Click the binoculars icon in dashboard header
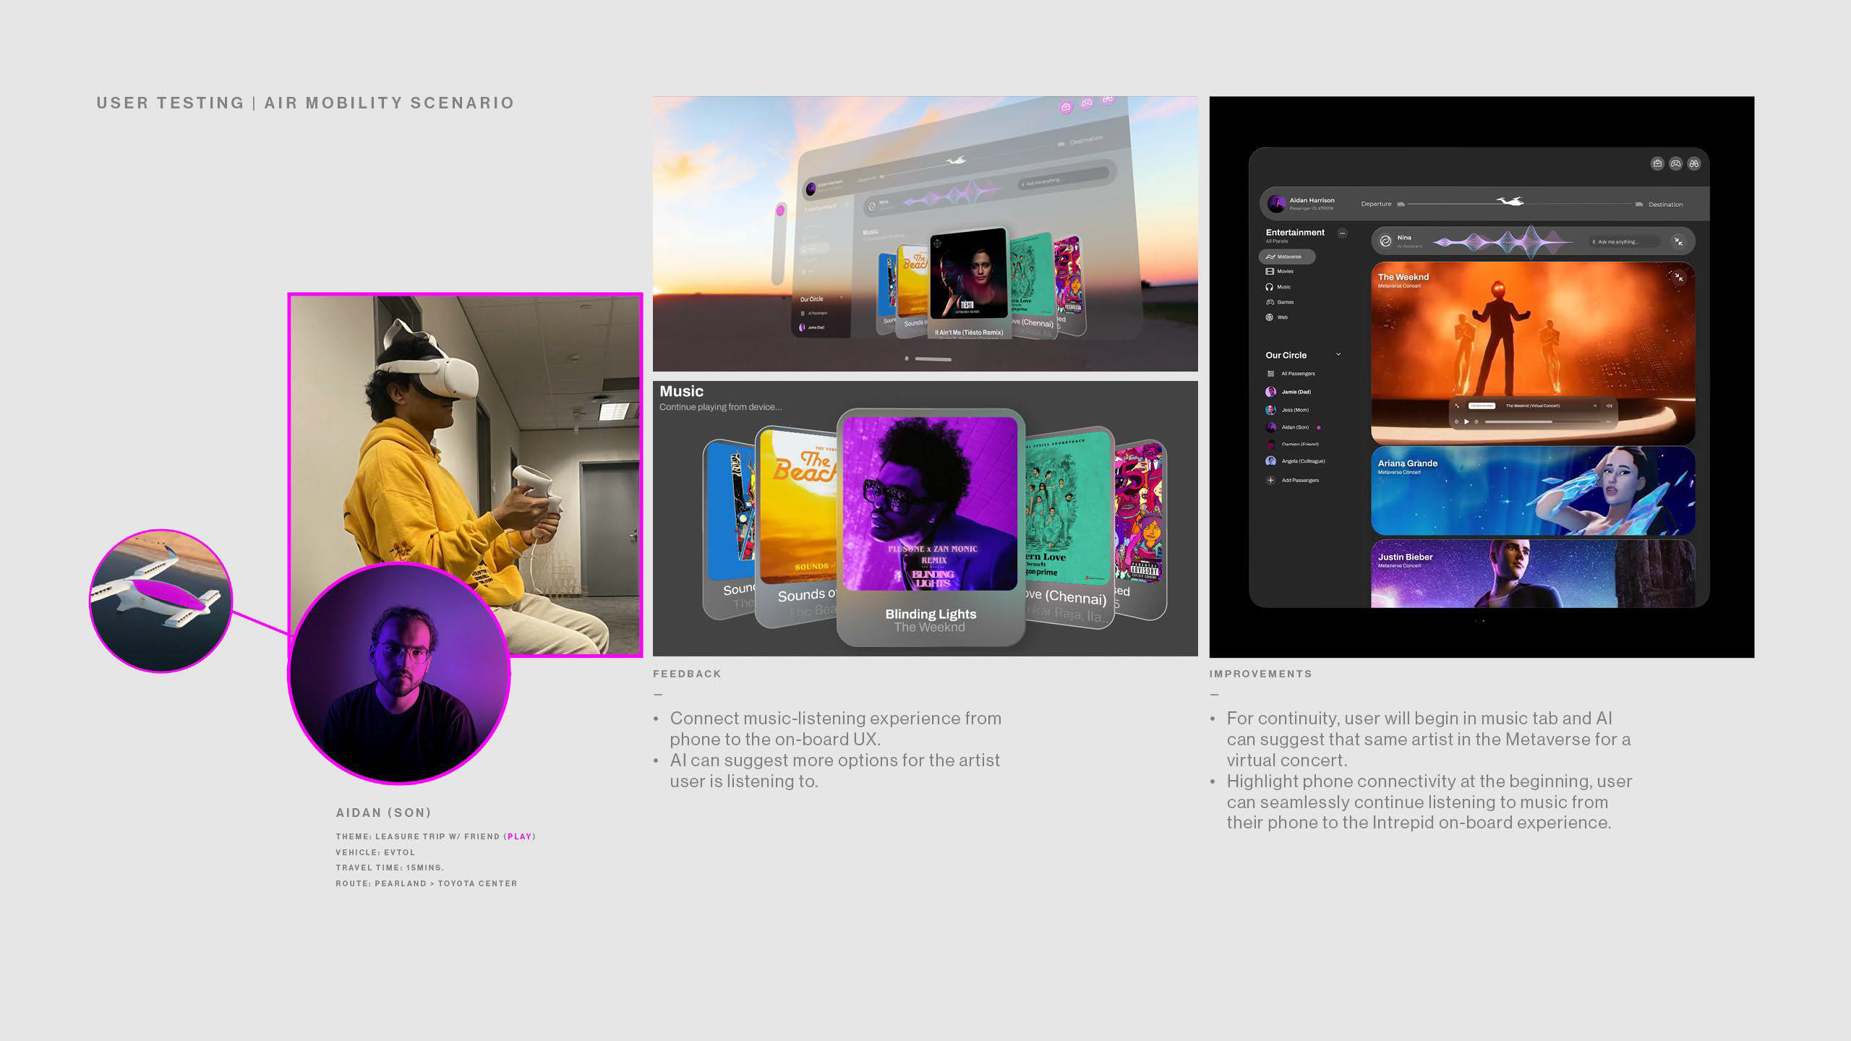 [1693, 163]
